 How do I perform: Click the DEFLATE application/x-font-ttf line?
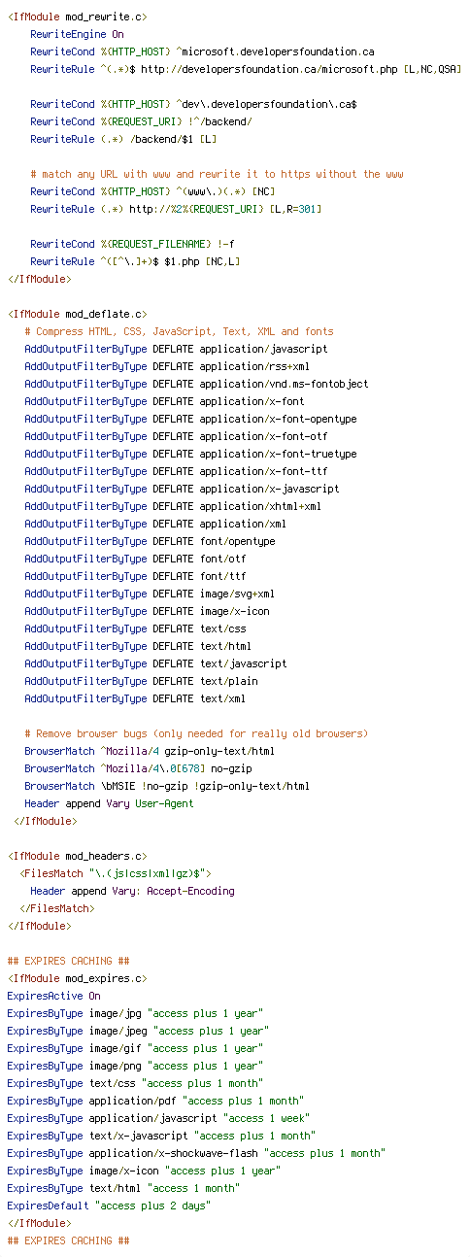point(176,471)
